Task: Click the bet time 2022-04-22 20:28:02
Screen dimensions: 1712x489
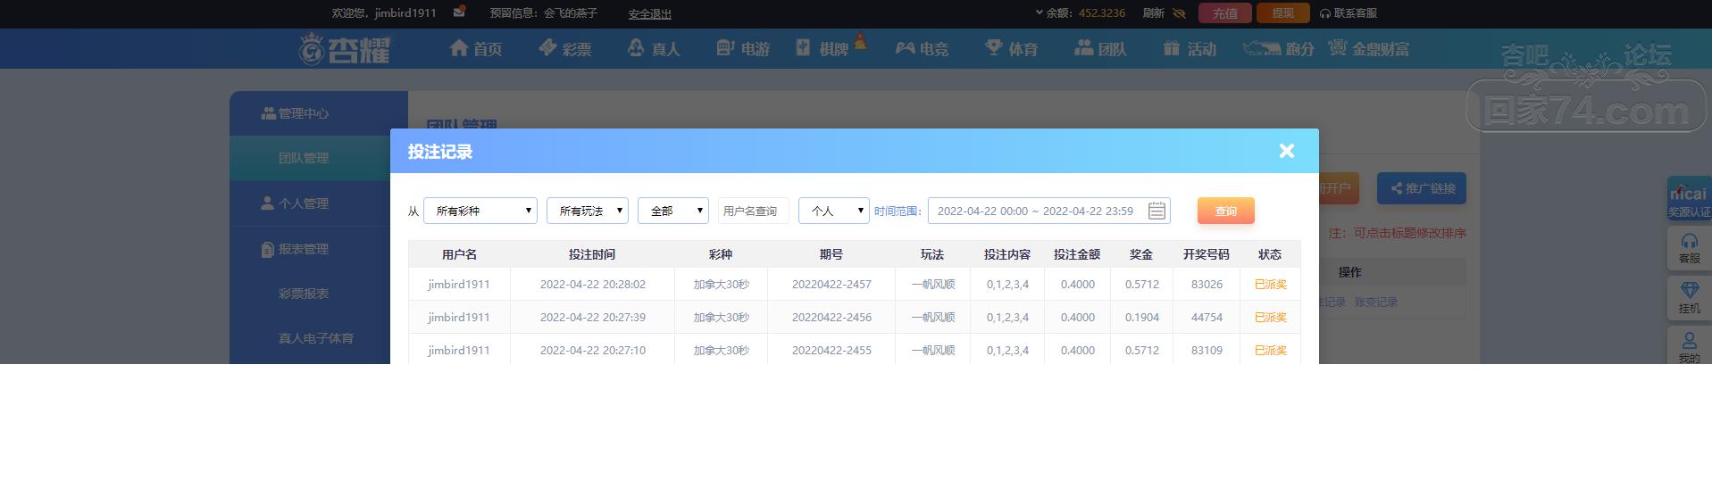Action: [592, 284]
